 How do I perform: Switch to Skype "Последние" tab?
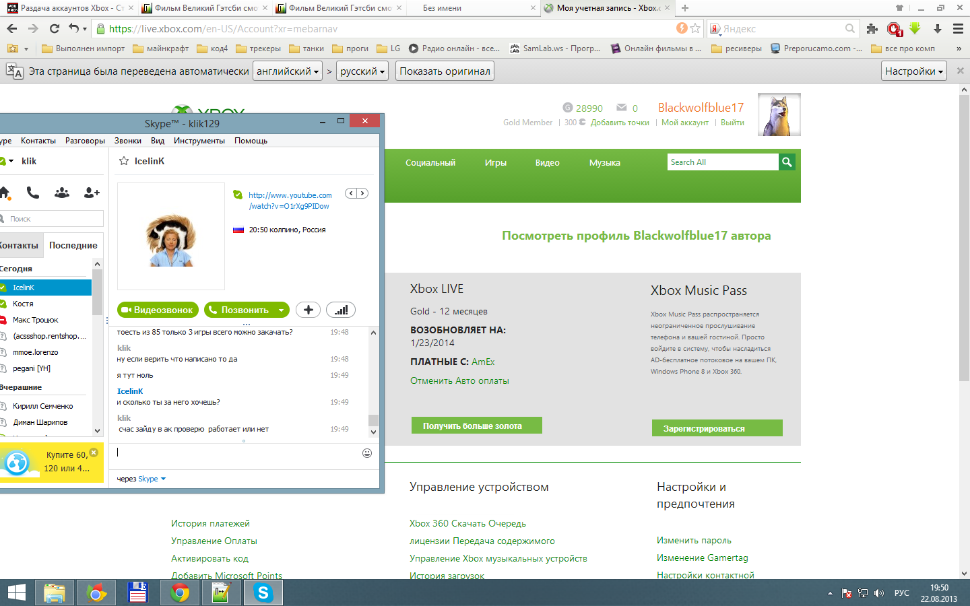73,245
